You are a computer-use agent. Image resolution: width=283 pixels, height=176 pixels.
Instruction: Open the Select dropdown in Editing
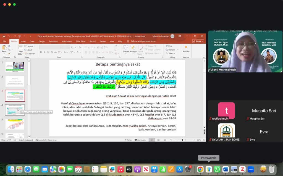click(171, 53)
